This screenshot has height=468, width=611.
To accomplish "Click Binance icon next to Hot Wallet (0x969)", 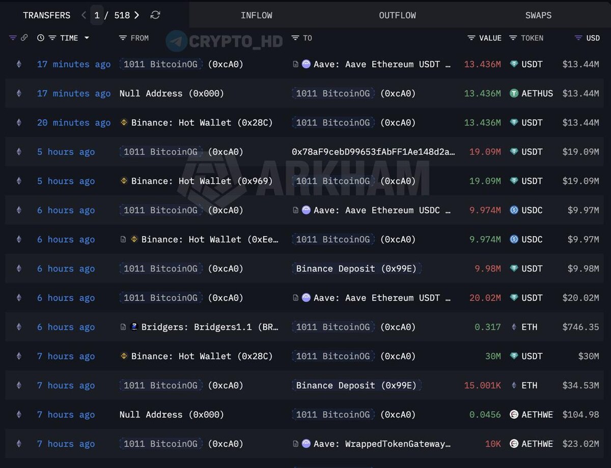I will click(x=124, y=181).
